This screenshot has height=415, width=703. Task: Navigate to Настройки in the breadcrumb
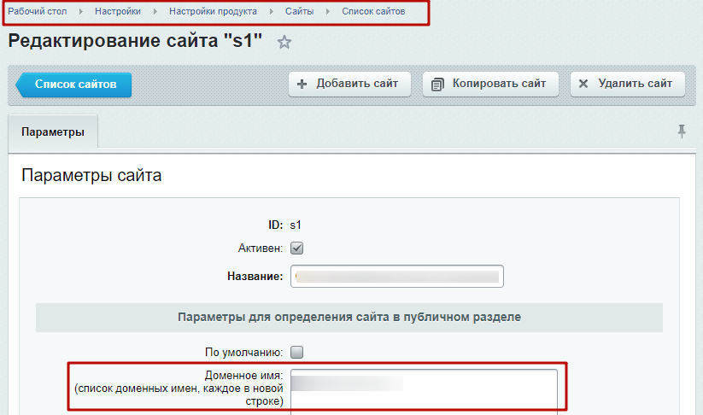coord(118,12)
